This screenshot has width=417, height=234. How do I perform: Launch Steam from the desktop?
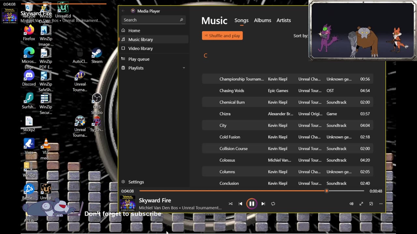tap(97, 56)
